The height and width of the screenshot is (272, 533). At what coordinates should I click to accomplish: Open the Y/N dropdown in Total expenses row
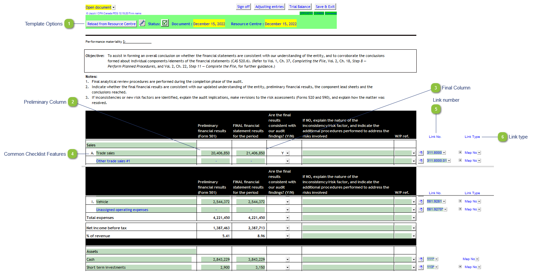tap(287, 218)
